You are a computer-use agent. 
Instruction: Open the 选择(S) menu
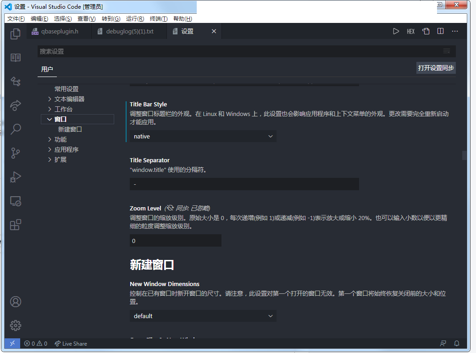62,19
